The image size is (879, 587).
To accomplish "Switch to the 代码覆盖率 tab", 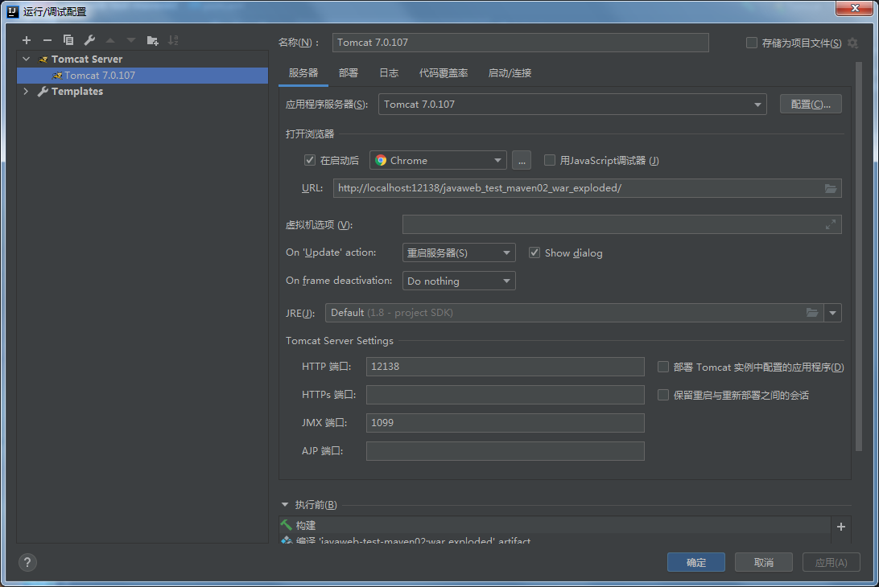I will 444,73.
